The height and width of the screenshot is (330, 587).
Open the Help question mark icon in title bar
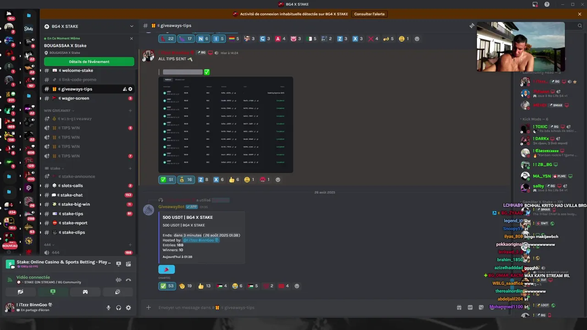(x=547, y=4)
